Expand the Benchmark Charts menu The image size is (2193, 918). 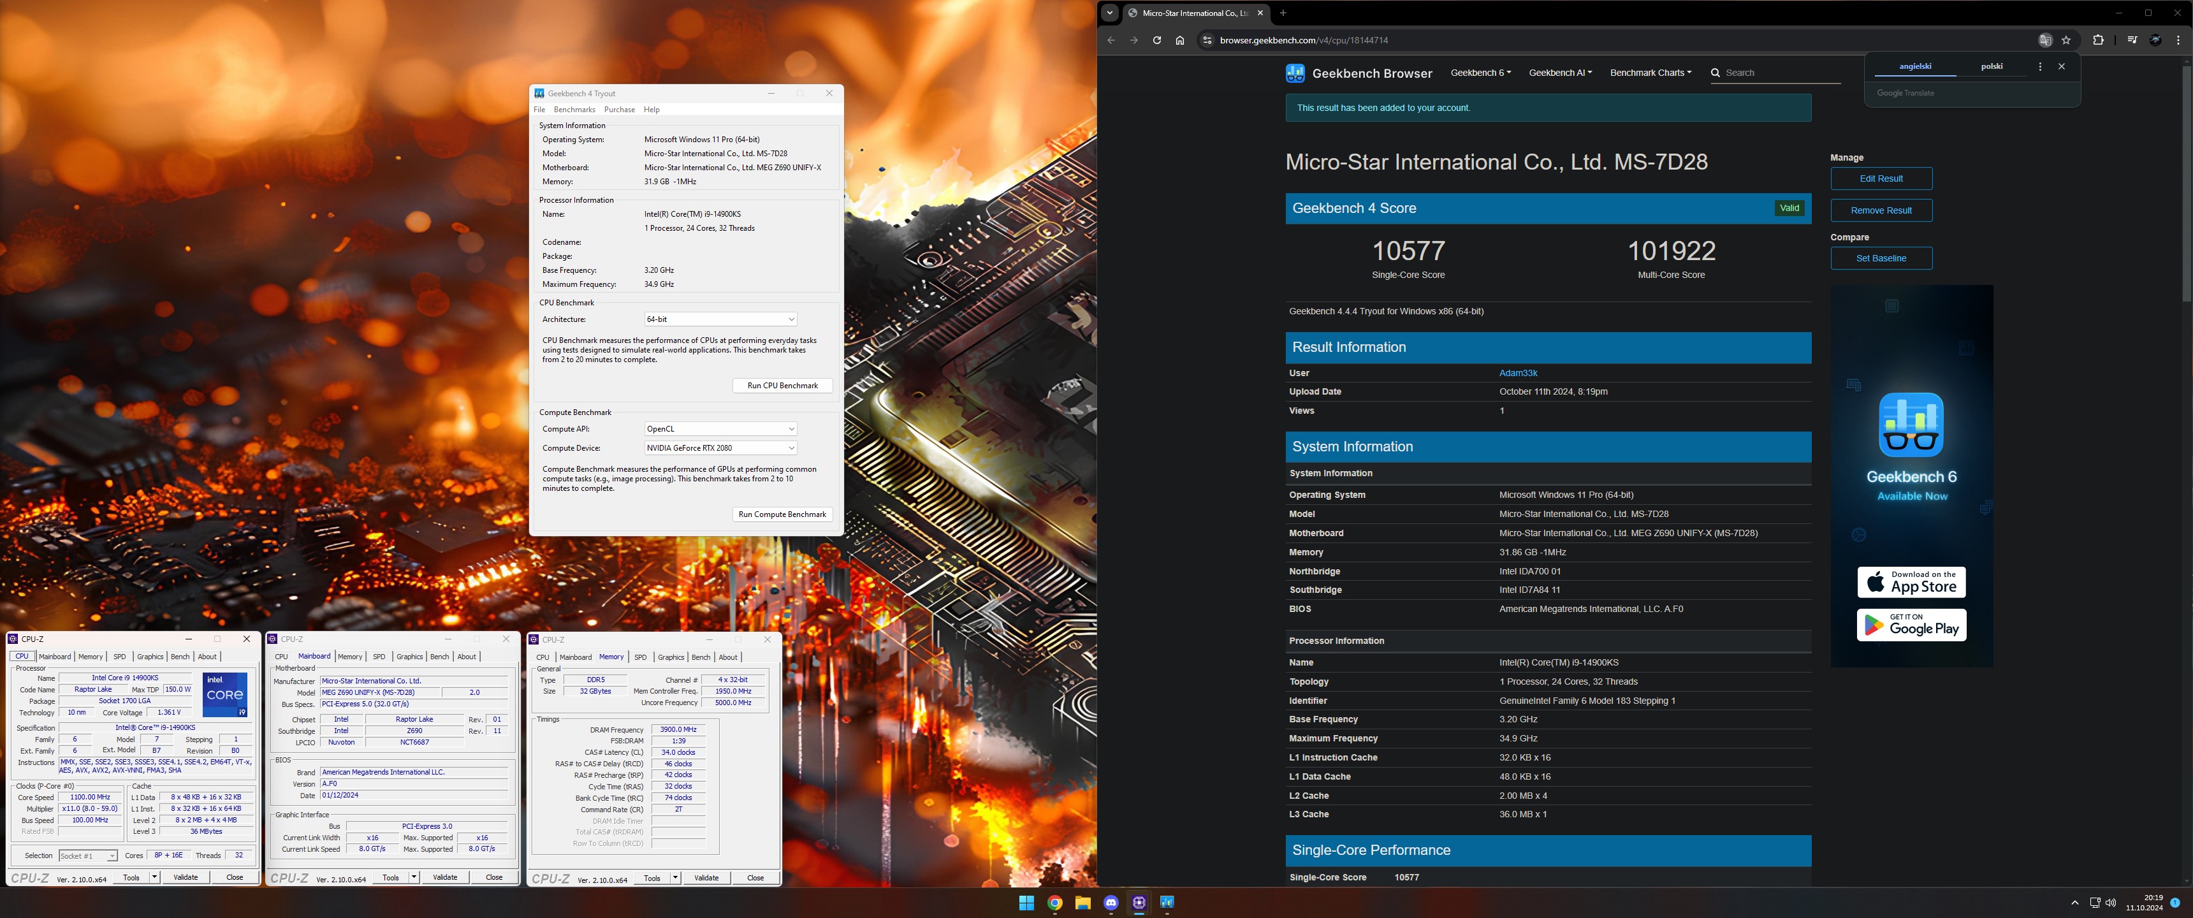coord(1650,73)
